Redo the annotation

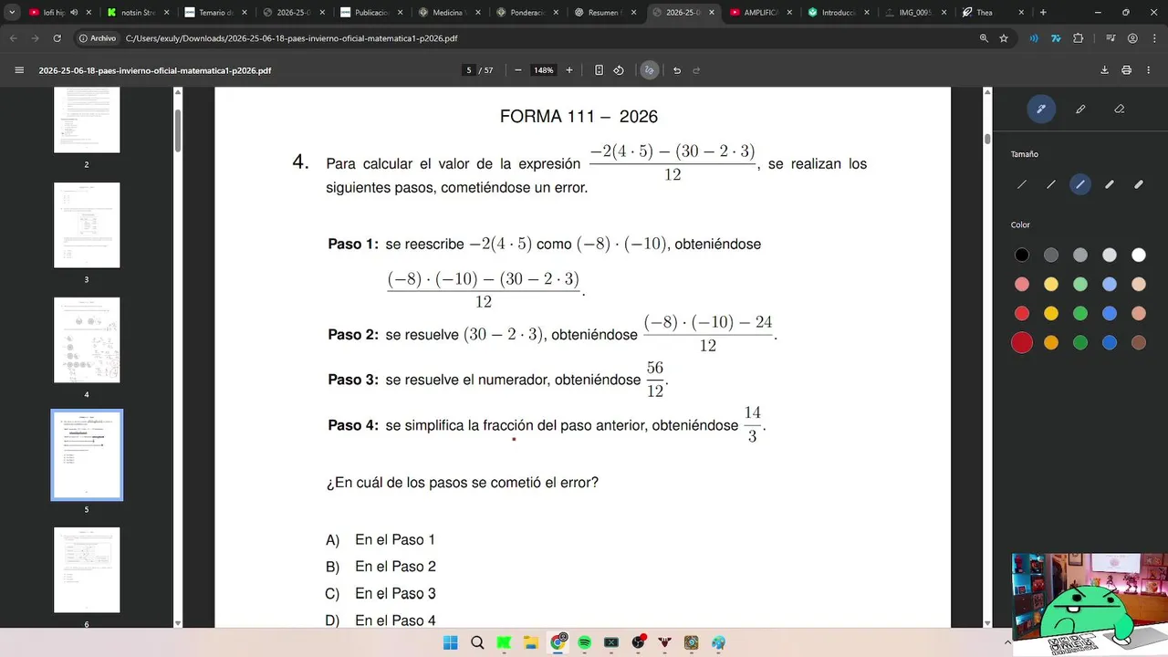coord(697,70)
